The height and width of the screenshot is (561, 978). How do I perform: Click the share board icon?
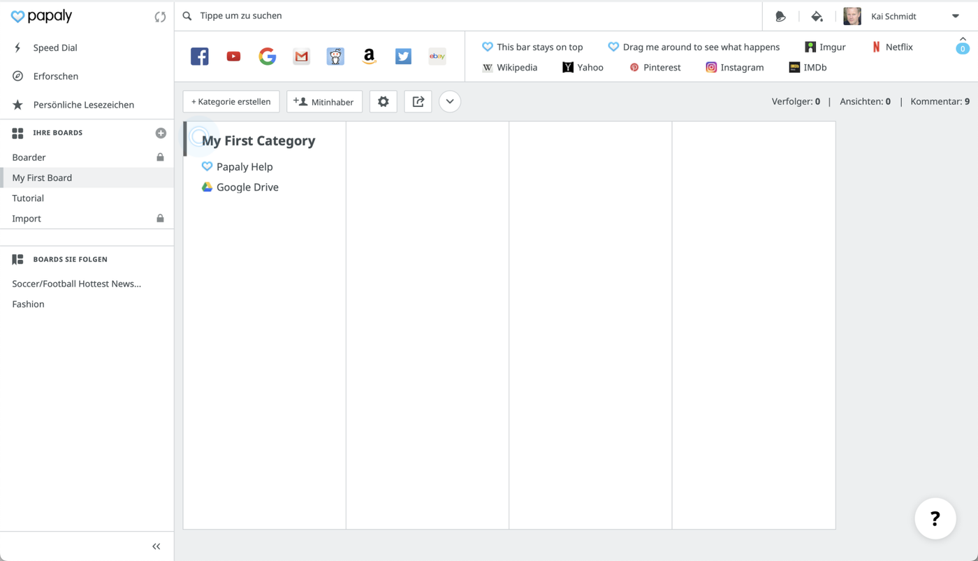tap(418, 102)
